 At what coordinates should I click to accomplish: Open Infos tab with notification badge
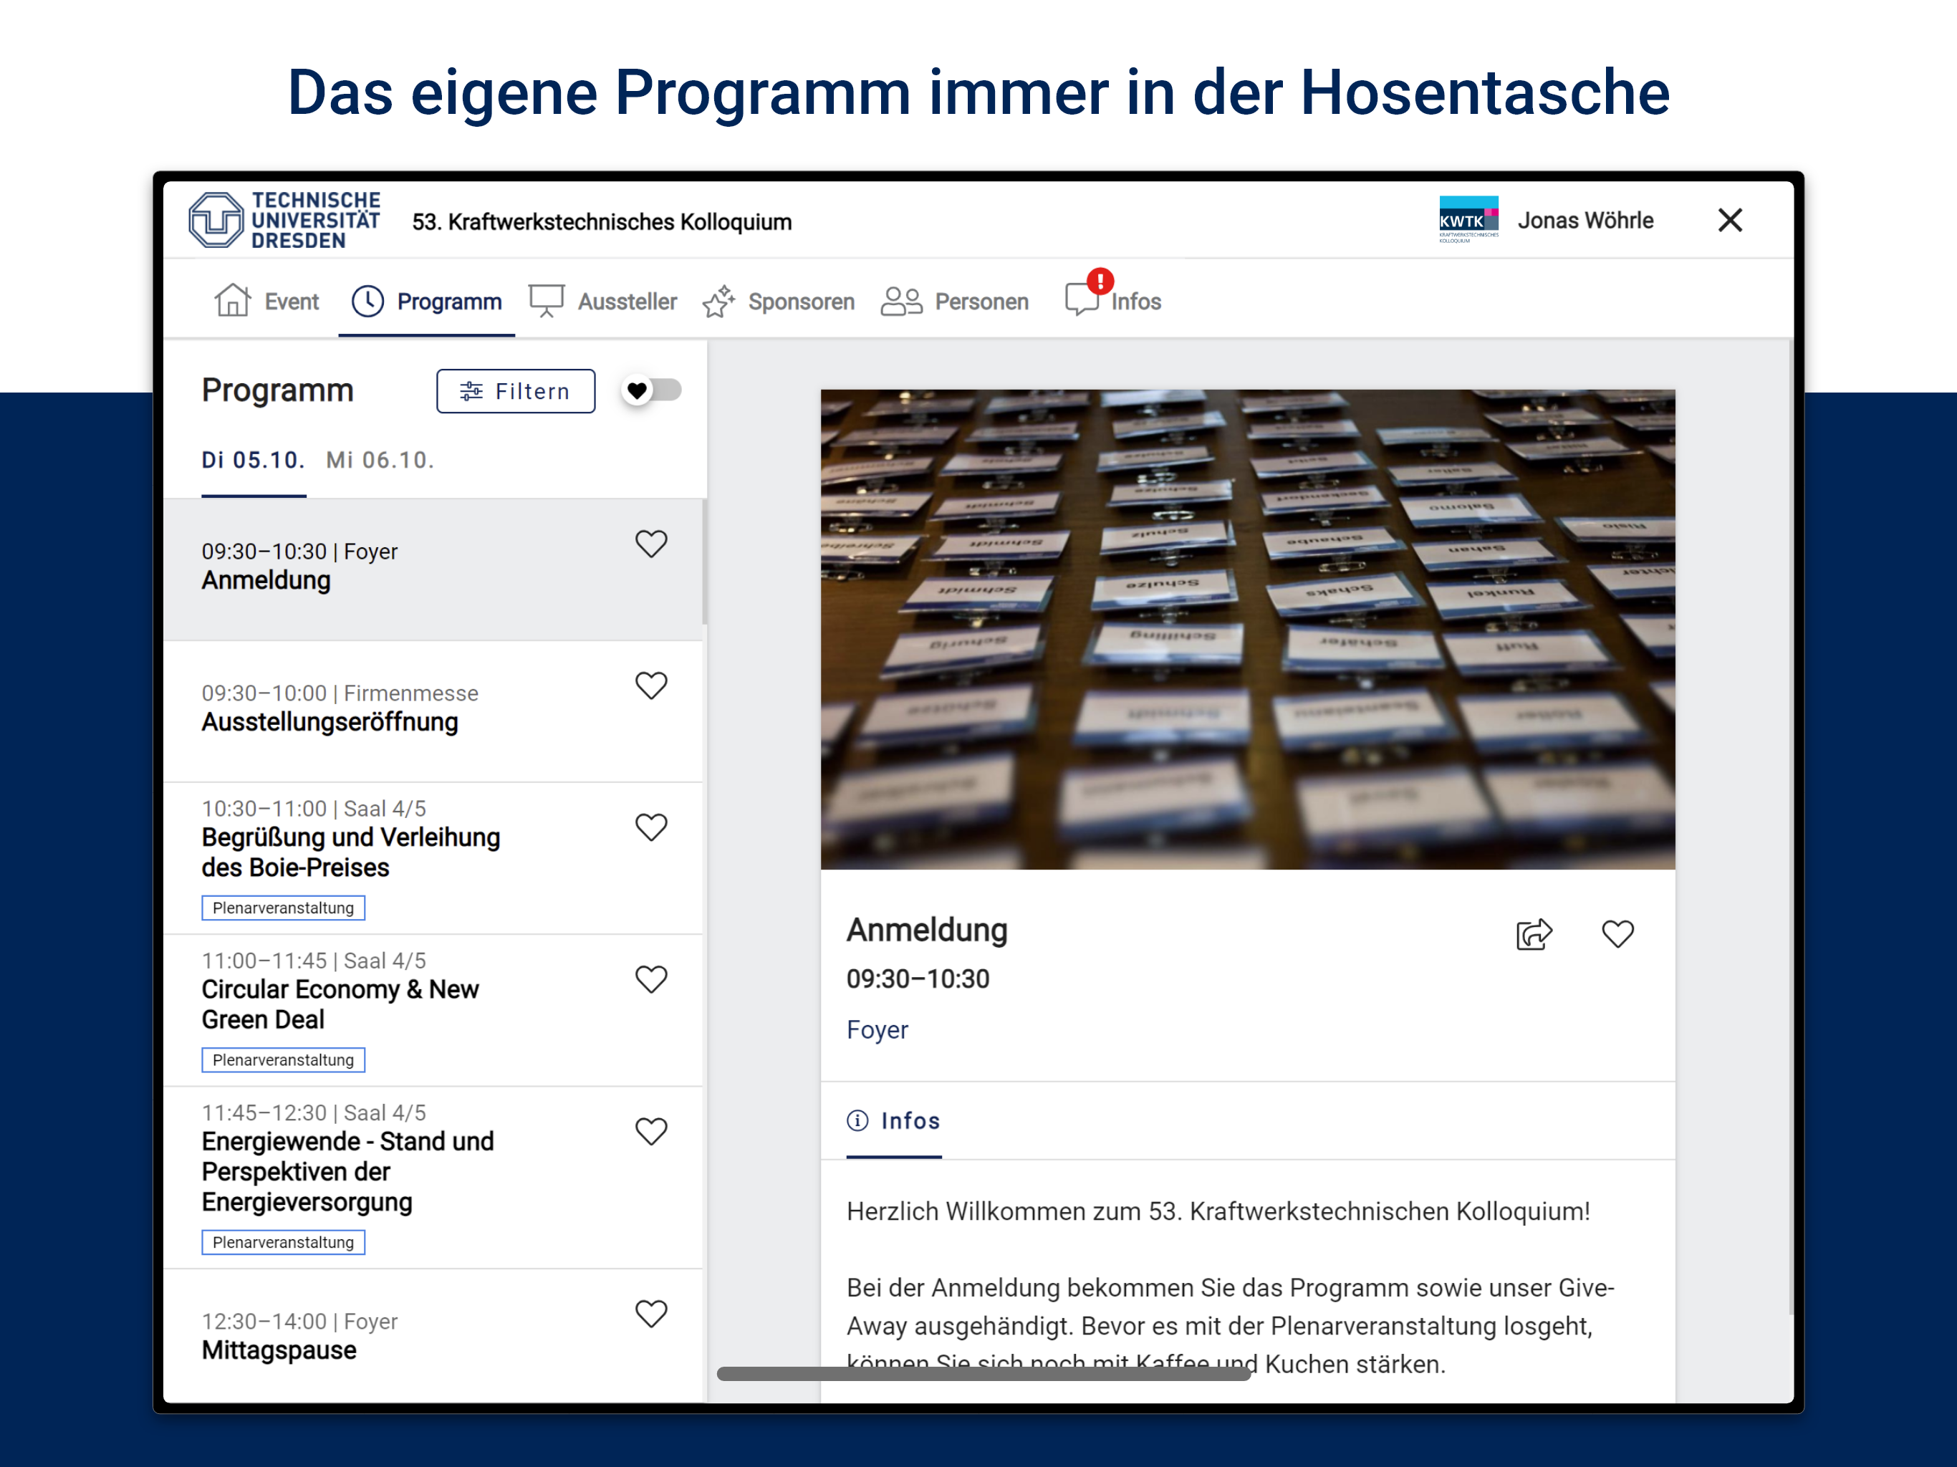tap(1113, 299)
